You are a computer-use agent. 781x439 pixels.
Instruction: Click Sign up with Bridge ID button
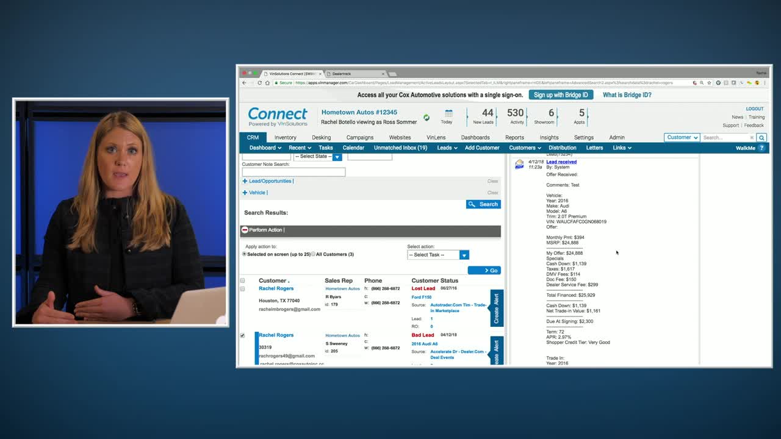coord(561,95)
